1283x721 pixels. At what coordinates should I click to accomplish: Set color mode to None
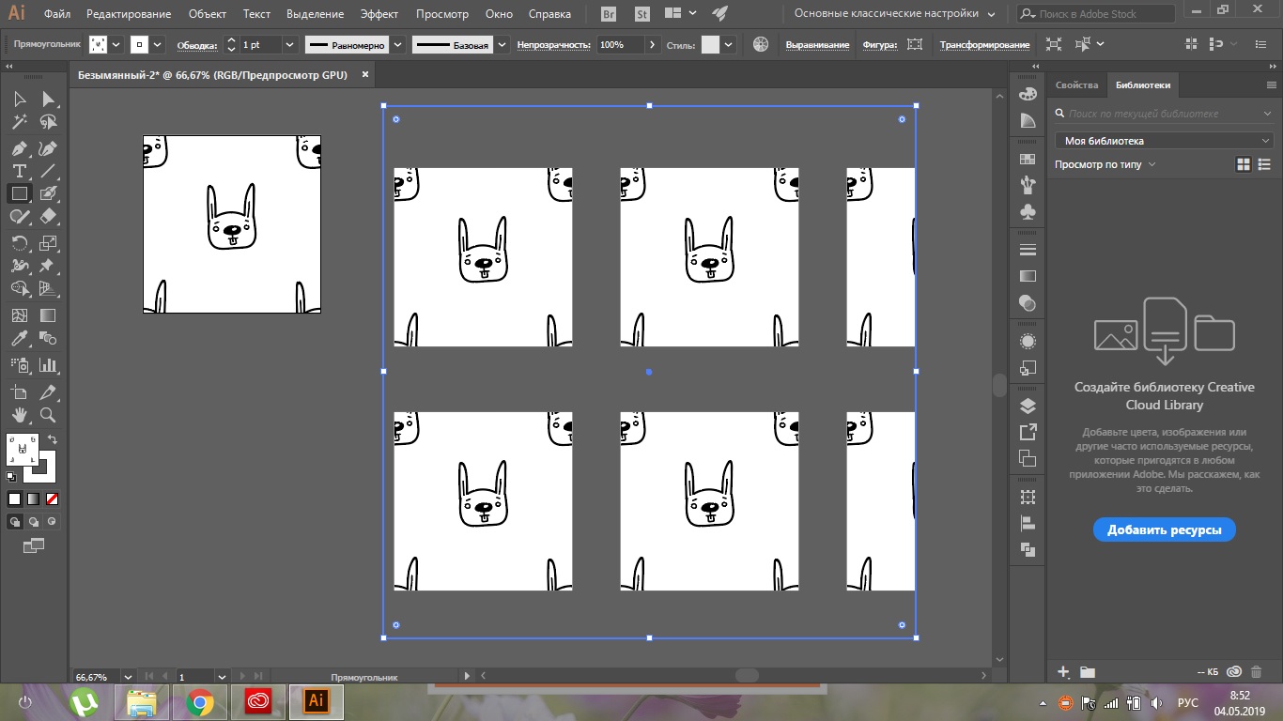tap(53, 499)
